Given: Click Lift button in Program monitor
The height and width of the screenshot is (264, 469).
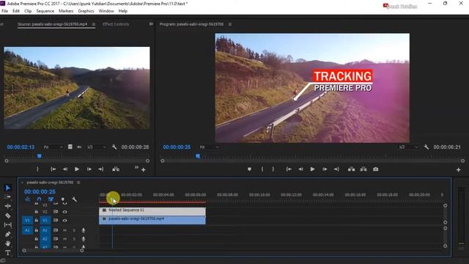Looking at the screenshot, I should click(352, 169).
